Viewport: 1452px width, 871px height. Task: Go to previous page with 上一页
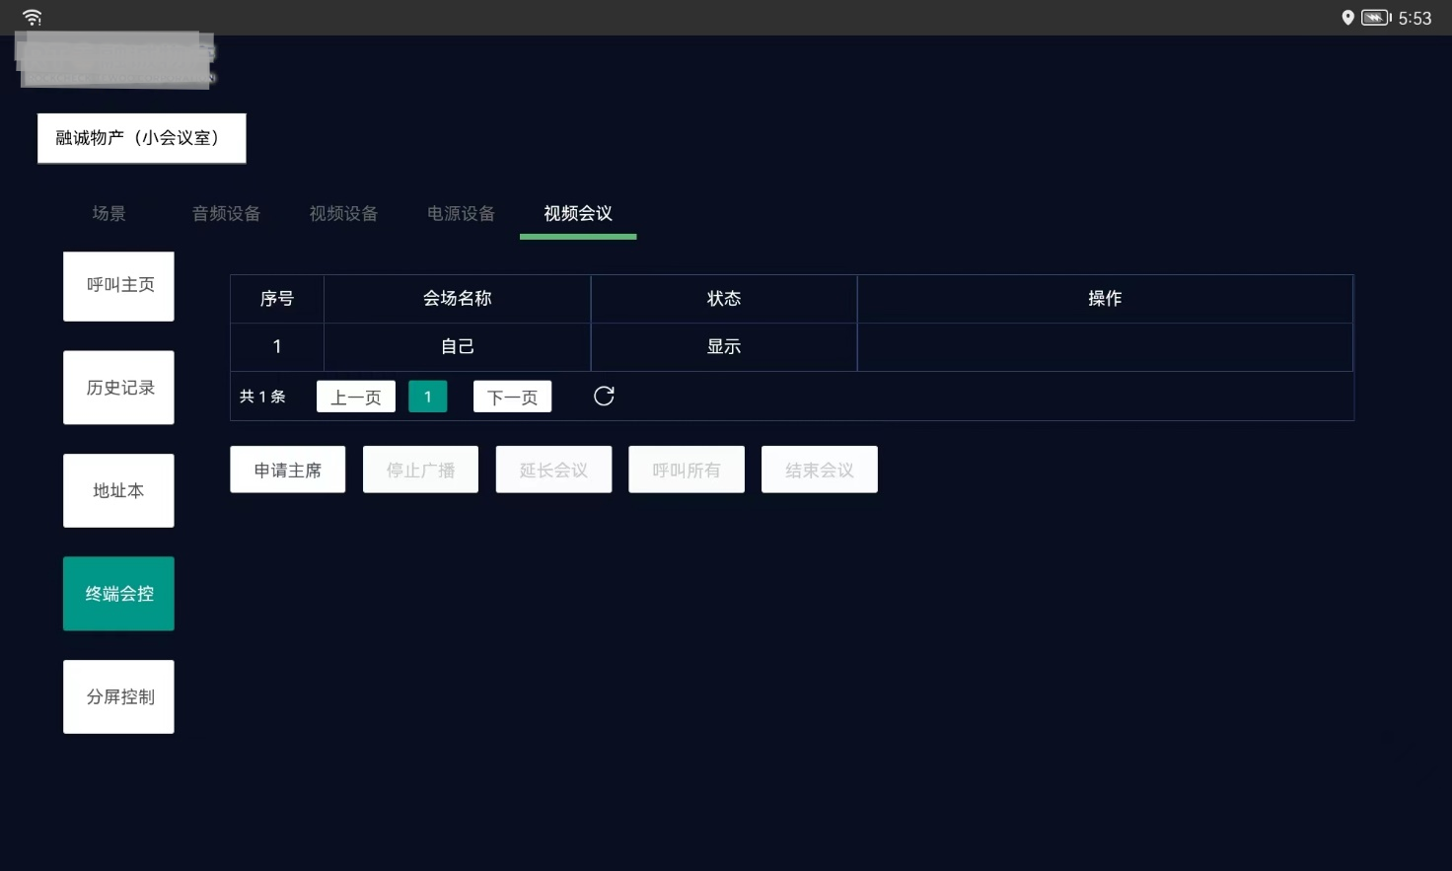pyautogui.click(x=355, y=397)
